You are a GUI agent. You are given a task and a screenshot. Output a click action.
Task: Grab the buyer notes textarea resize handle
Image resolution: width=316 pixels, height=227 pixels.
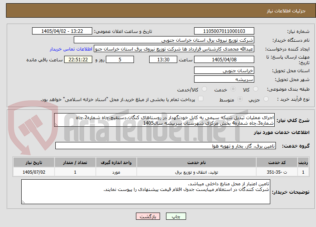click(x=23, y=202)
